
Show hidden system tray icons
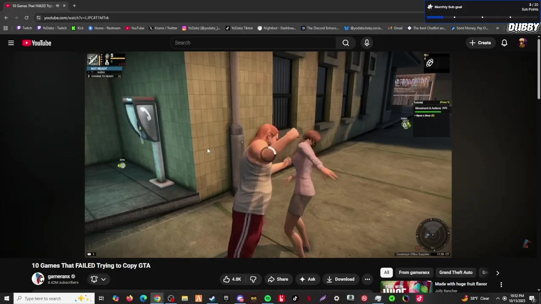coord(497,299)
